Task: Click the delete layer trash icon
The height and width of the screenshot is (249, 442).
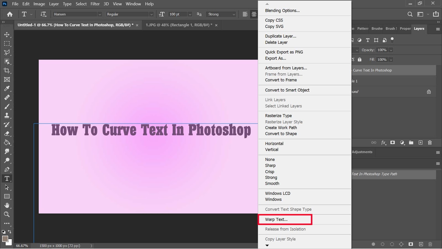Action: 430,143
